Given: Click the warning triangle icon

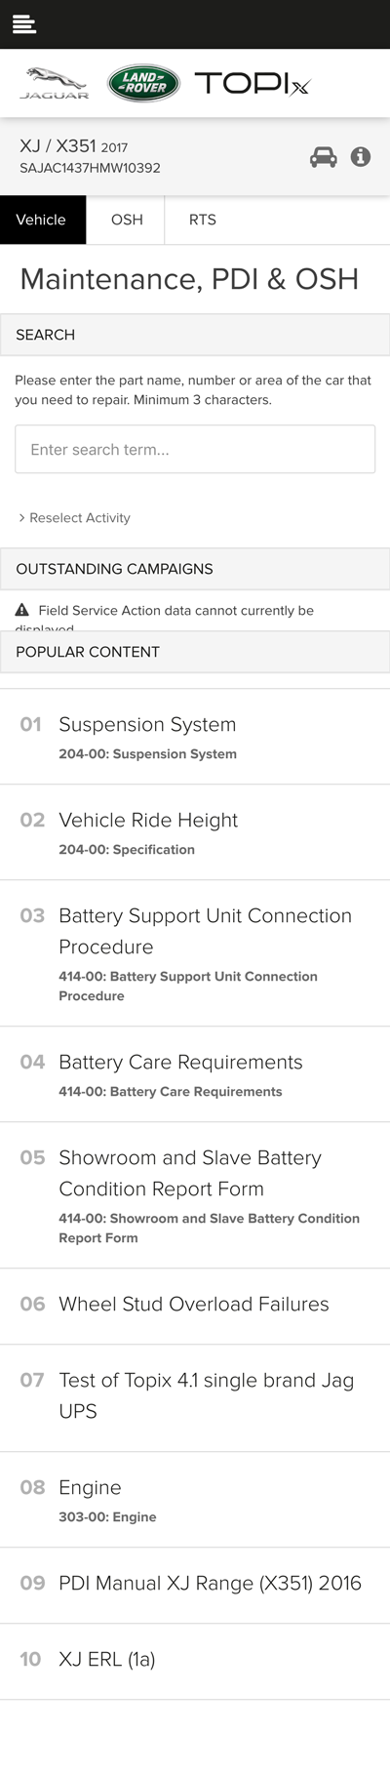Looking at the screenshot, I should [x=22, y=611].
